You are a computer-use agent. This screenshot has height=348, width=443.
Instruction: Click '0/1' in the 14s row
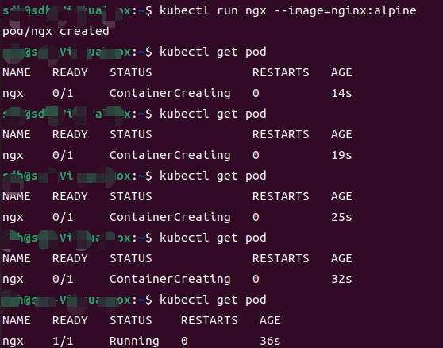63,93
